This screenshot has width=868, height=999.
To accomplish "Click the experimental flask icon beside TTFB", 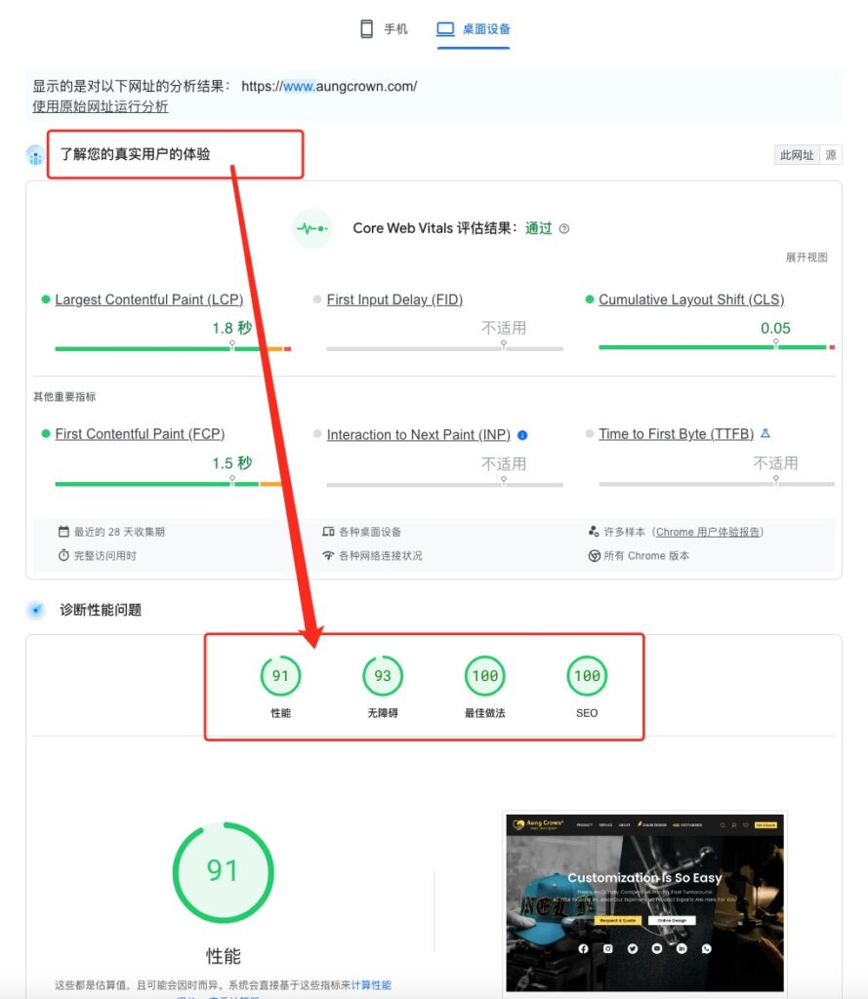I will coord(765,434).
